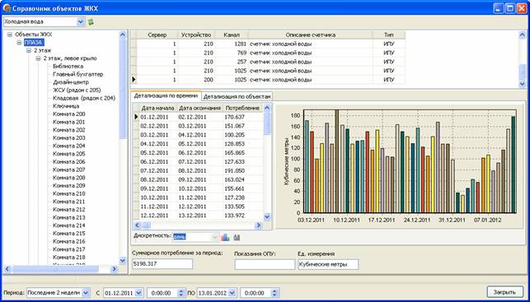The width and height of the screenshot is (530, 302).
Task: Click the bar chart icon near Дискретность
Action: click(x=225, y=238)
